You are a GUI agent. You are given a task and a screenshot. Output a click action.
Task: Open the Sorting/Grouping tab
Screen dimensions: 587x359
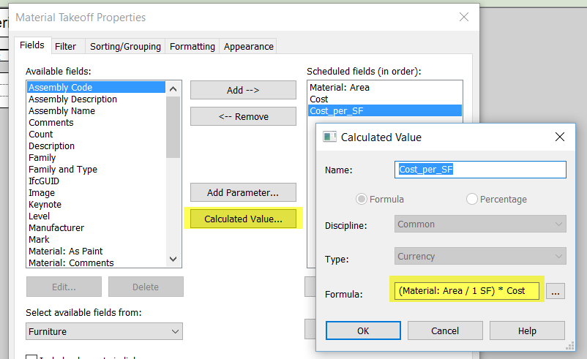(x=125, y=46)
